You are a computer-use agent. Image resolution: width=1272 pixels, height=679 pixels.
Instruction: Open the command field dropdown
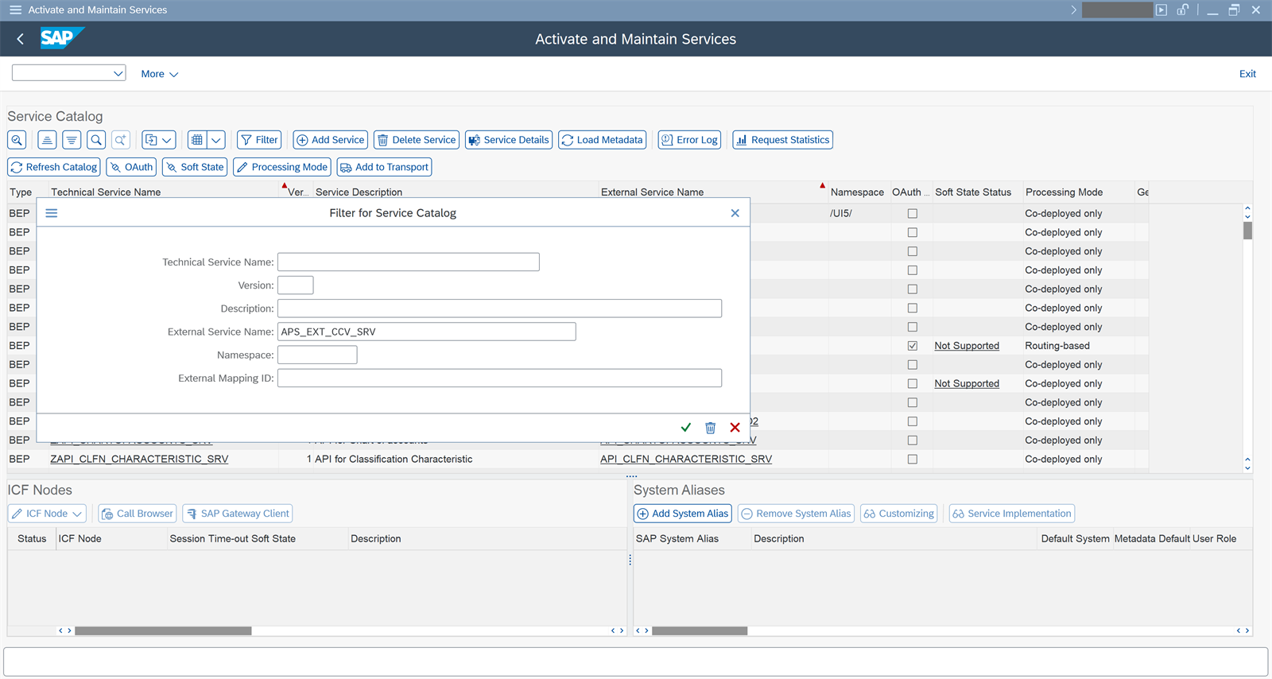click(118, 73)
